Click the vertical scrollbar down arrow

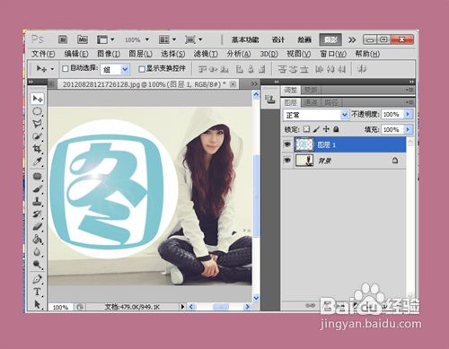pos(256,298)
